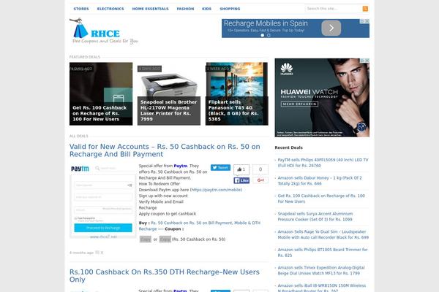This screenshot has width=439, height=292.
Task: Click the Paytm recharge form thumbnail image
Action: click(102, 201)
